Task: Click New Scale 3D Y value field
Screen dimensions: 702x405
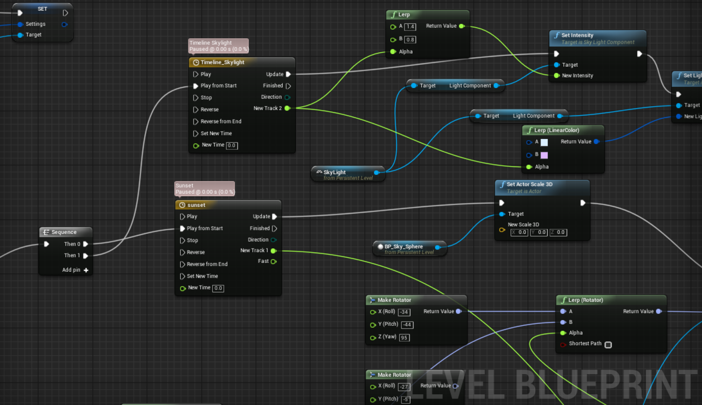Action: (538, 232)
